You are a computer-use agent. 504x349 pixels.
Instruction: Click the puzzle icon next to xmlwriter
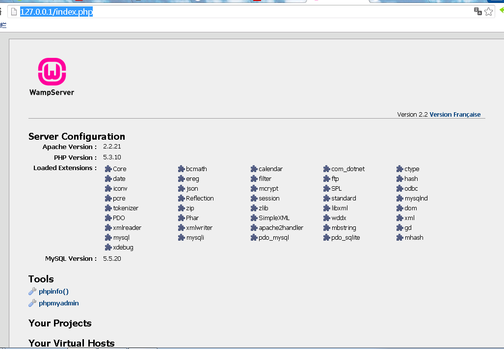point(181,227)
